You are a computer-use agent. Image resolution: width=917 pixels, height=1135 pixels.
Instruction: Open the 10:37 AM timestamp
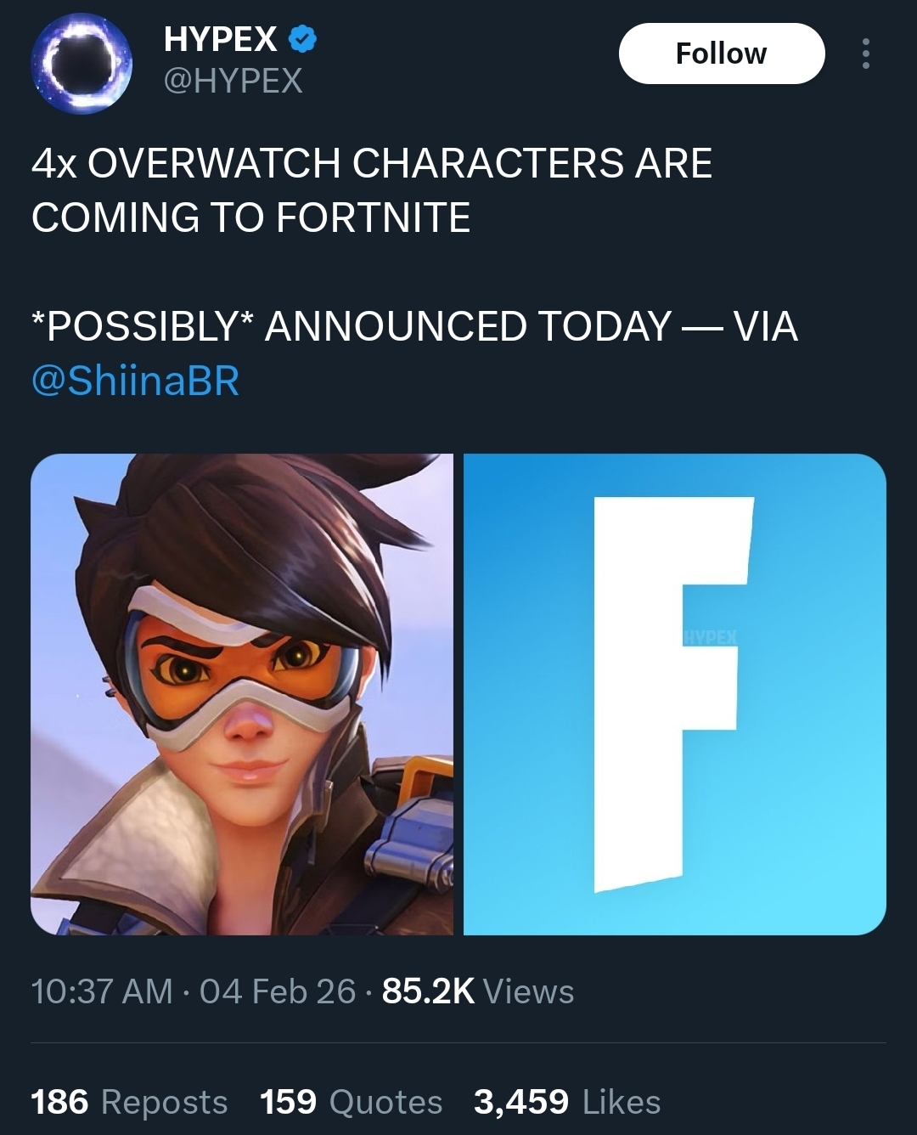click(102, 991)
